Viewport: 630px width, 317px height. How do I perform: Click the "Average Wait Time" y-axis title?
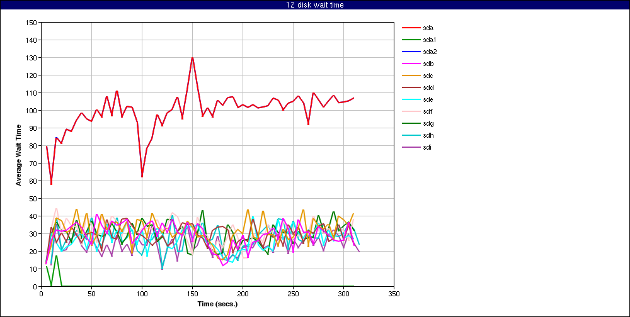point(18,155)
